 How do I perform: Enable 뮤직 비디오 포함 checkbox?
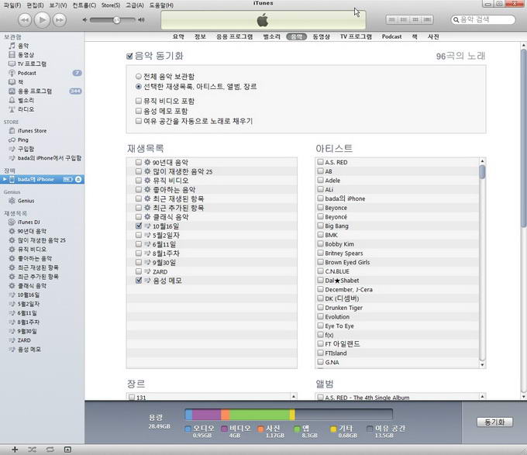[x=138, y=101]
